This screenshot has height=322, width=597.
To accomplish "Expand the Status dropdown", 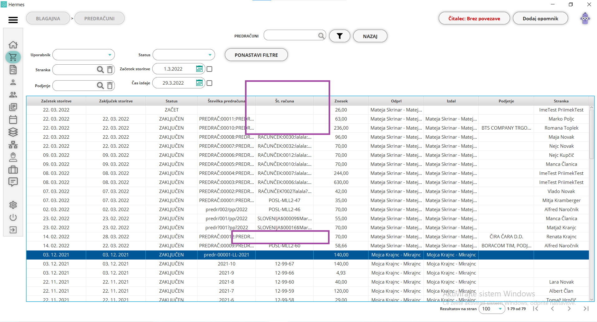I will pos(210,55).
